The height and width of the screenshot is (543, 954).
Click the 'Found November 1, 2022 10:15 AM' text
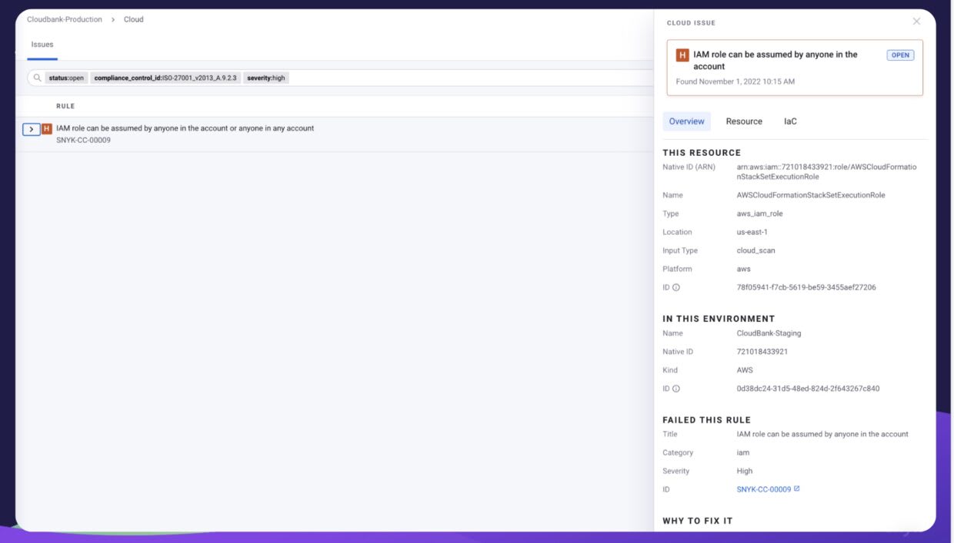736,81
